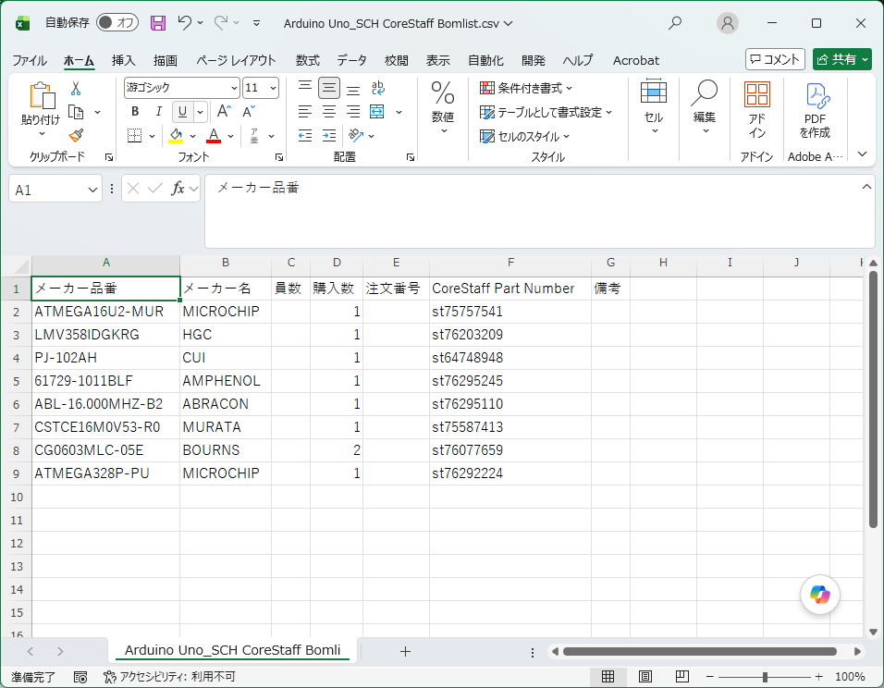Toggle Italic formatting
The width and height of the screenshot is (884, 688).
click(159, 112)
